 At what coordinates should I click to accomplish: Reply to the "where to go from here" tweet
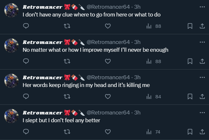coord(27,26)
